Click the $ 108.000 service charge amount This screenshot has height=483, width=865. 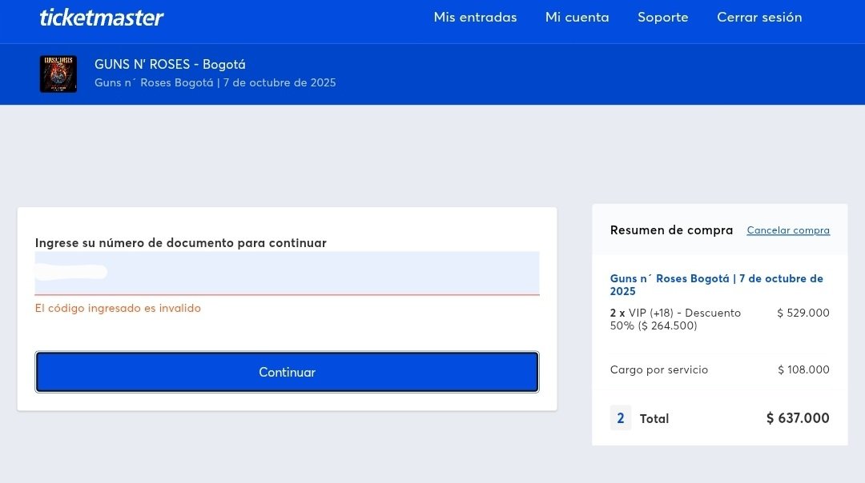click(803, 369)
